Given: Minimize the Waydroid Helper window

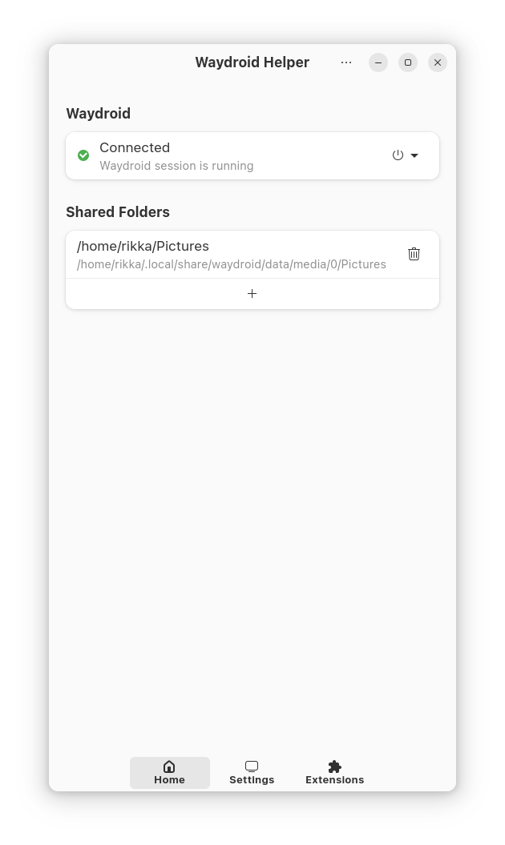Looking at the screenshot, I should tap(378, 62).
